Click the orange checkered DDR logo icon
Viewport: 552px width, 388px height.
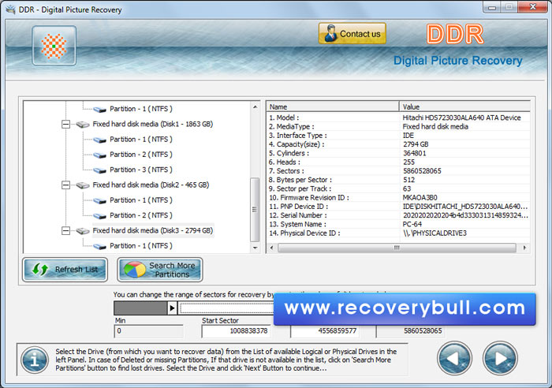54,46
